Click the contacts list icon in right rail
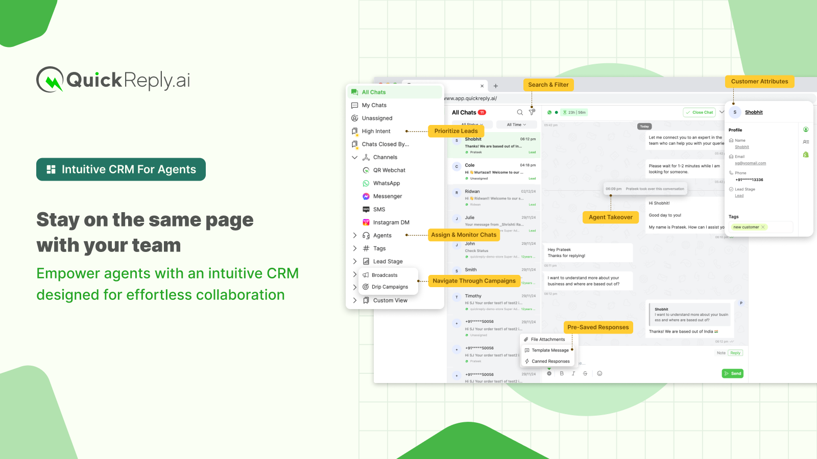The height and width of the screenshot is (459, 817). click(x=806, y=142)
